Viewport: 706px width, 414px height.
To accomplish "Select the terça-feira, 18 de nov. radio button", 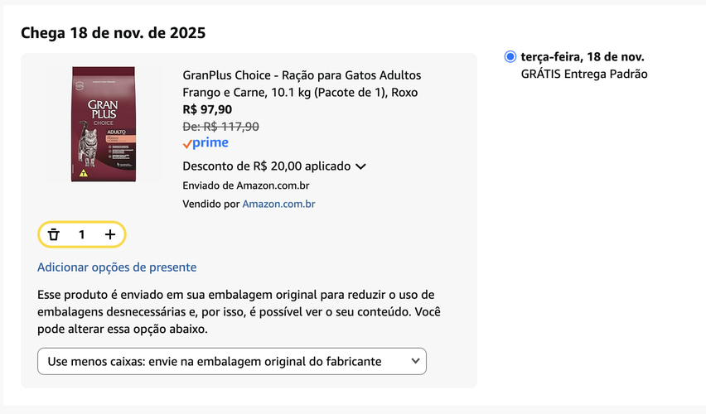I will pos(510,57).
